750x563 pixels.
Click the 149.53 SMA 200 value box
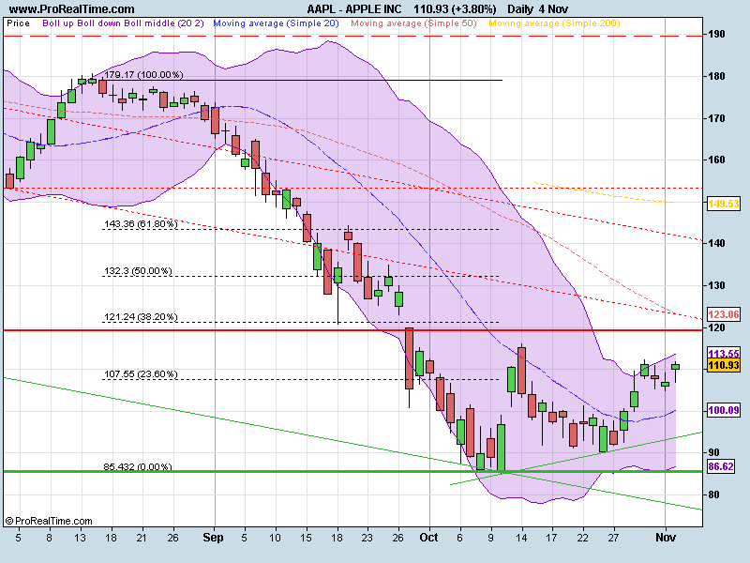tap(724, 204)
